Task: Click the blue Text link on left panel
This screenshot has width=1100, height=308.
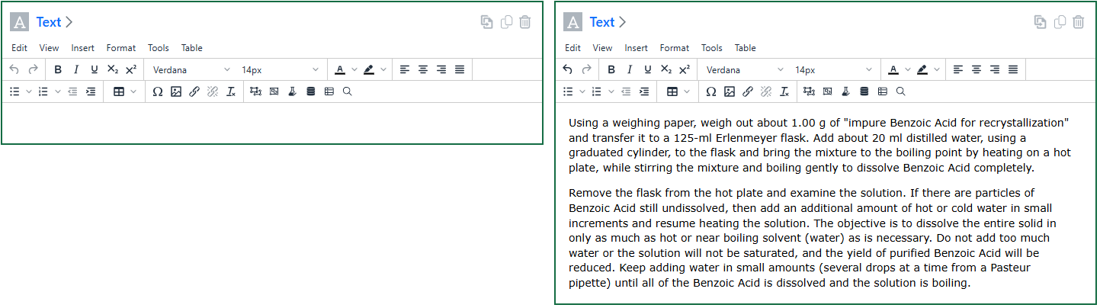Action: coord(49,22)
